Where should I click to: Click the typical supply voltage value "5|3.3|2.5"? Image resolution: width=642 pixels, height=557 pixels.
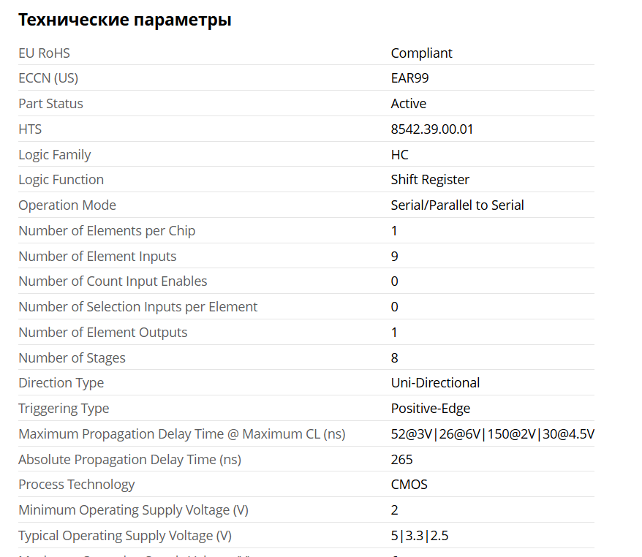click(419, 536)
